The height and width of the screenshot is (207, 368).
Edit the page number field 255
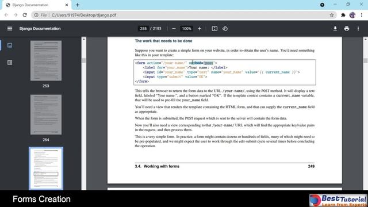[143, 29]
